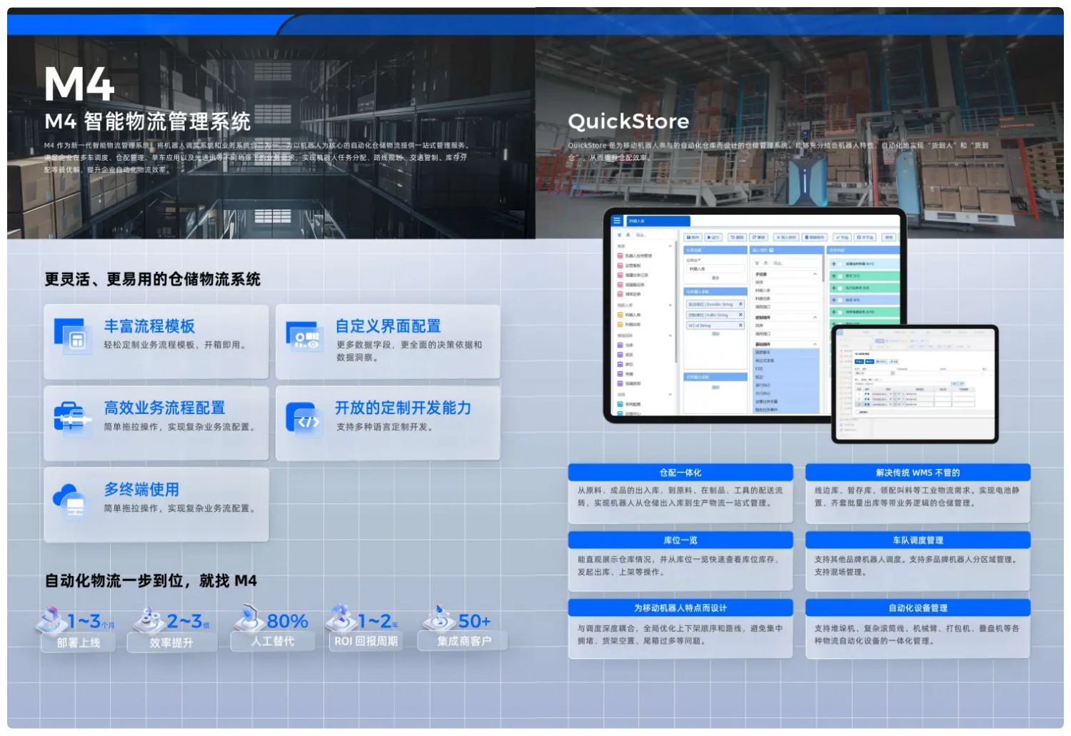Image resolution: width=1071 pixels, height=736 pixels.
Task: Select the text 支持多种语言定制开发。
Action: [x=385, y=427]
